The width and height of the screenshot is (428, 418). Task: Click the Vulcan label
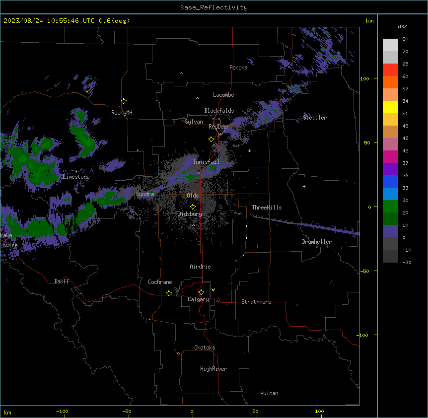coord(270,393)
